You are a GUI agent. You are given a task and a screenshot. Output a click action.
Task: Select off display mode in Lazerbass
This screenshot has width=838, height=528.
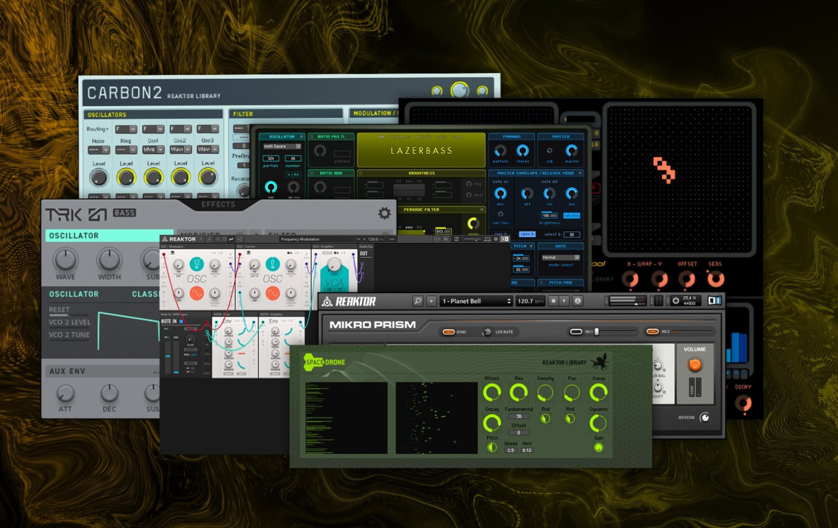[382, 137]
